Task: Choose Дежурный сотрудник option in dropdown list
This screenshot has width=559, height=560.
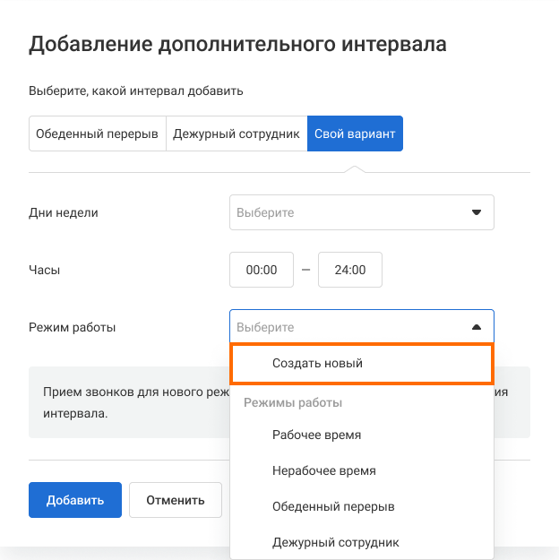Action: [x=335, y=542]
